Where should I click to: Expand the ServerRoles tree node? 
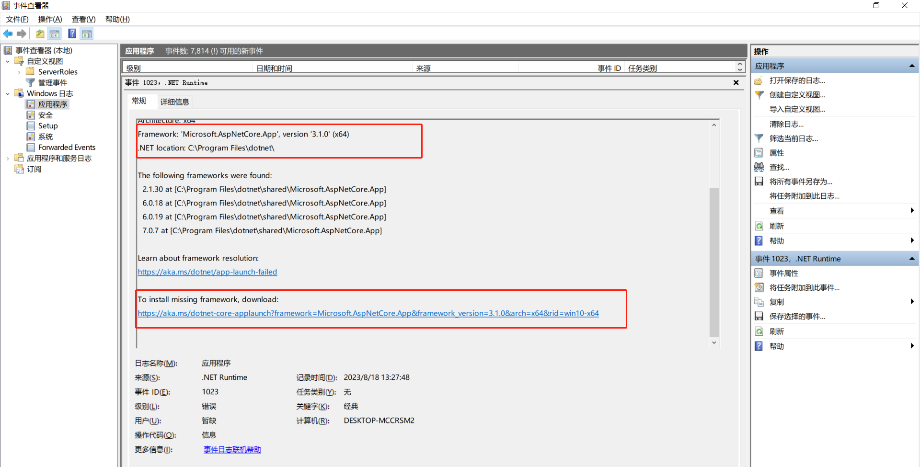[19, 72]
